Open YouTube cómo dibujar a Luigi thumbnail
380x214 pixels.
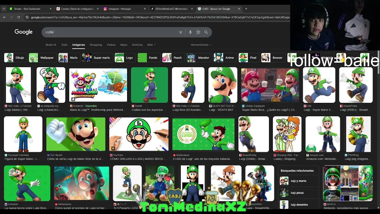coord(139,134)
